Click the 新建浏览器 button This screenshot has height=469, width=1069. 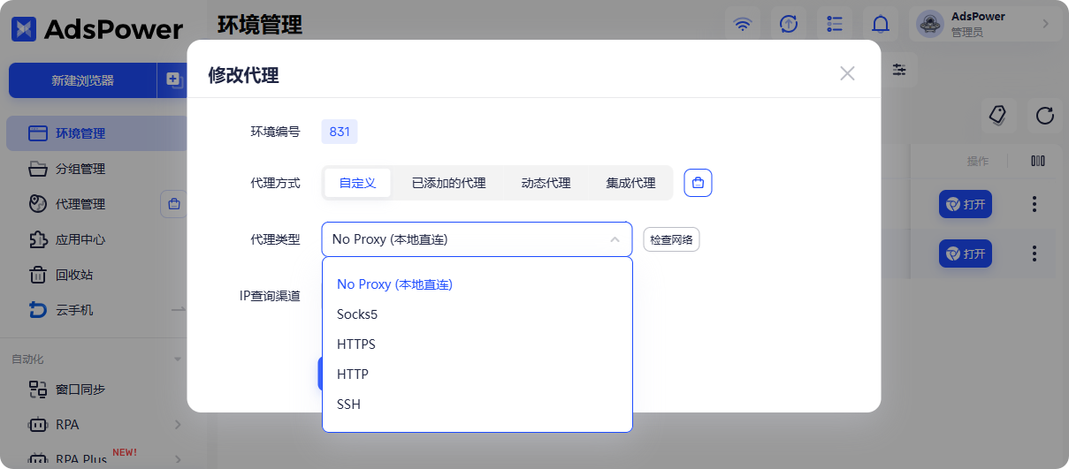pyautogui.click(x=82, y=80)
